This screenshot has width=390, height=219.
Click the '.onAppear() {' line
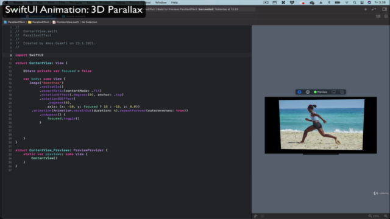(x=52, y=115)
